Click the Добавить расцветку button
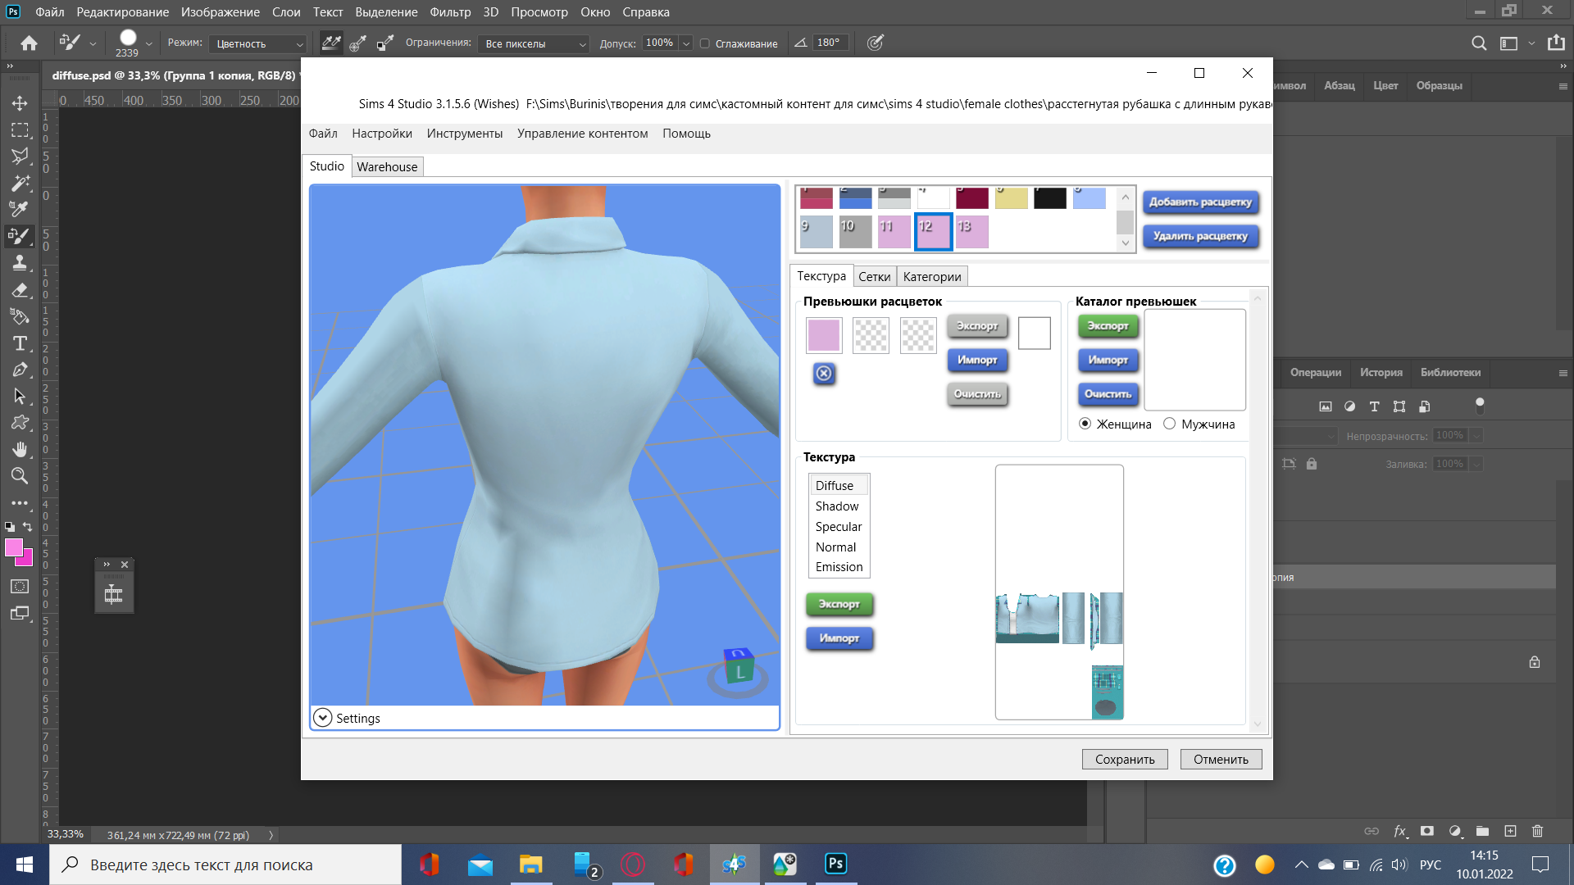The height and width of the screenshot is (885, 1574). click(x=1200, y=202)
